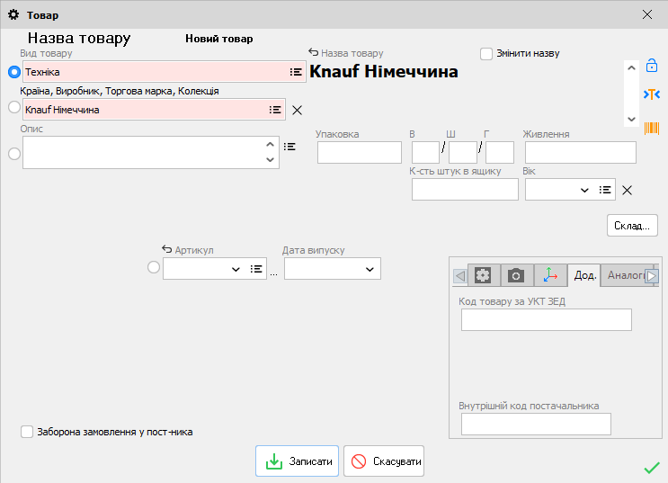The width and height of the screenshot is (668, 483).
Task: Expand the Вік dropdown arrow
Action: pos(584,190)
